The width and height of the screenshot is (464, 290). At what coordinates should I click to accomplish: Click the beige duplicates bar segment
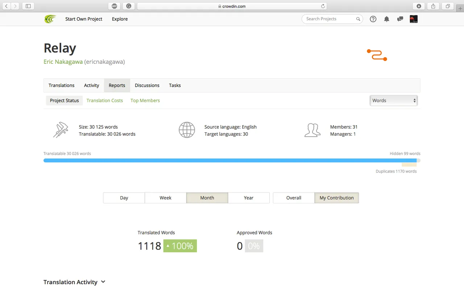pos(409,165)
